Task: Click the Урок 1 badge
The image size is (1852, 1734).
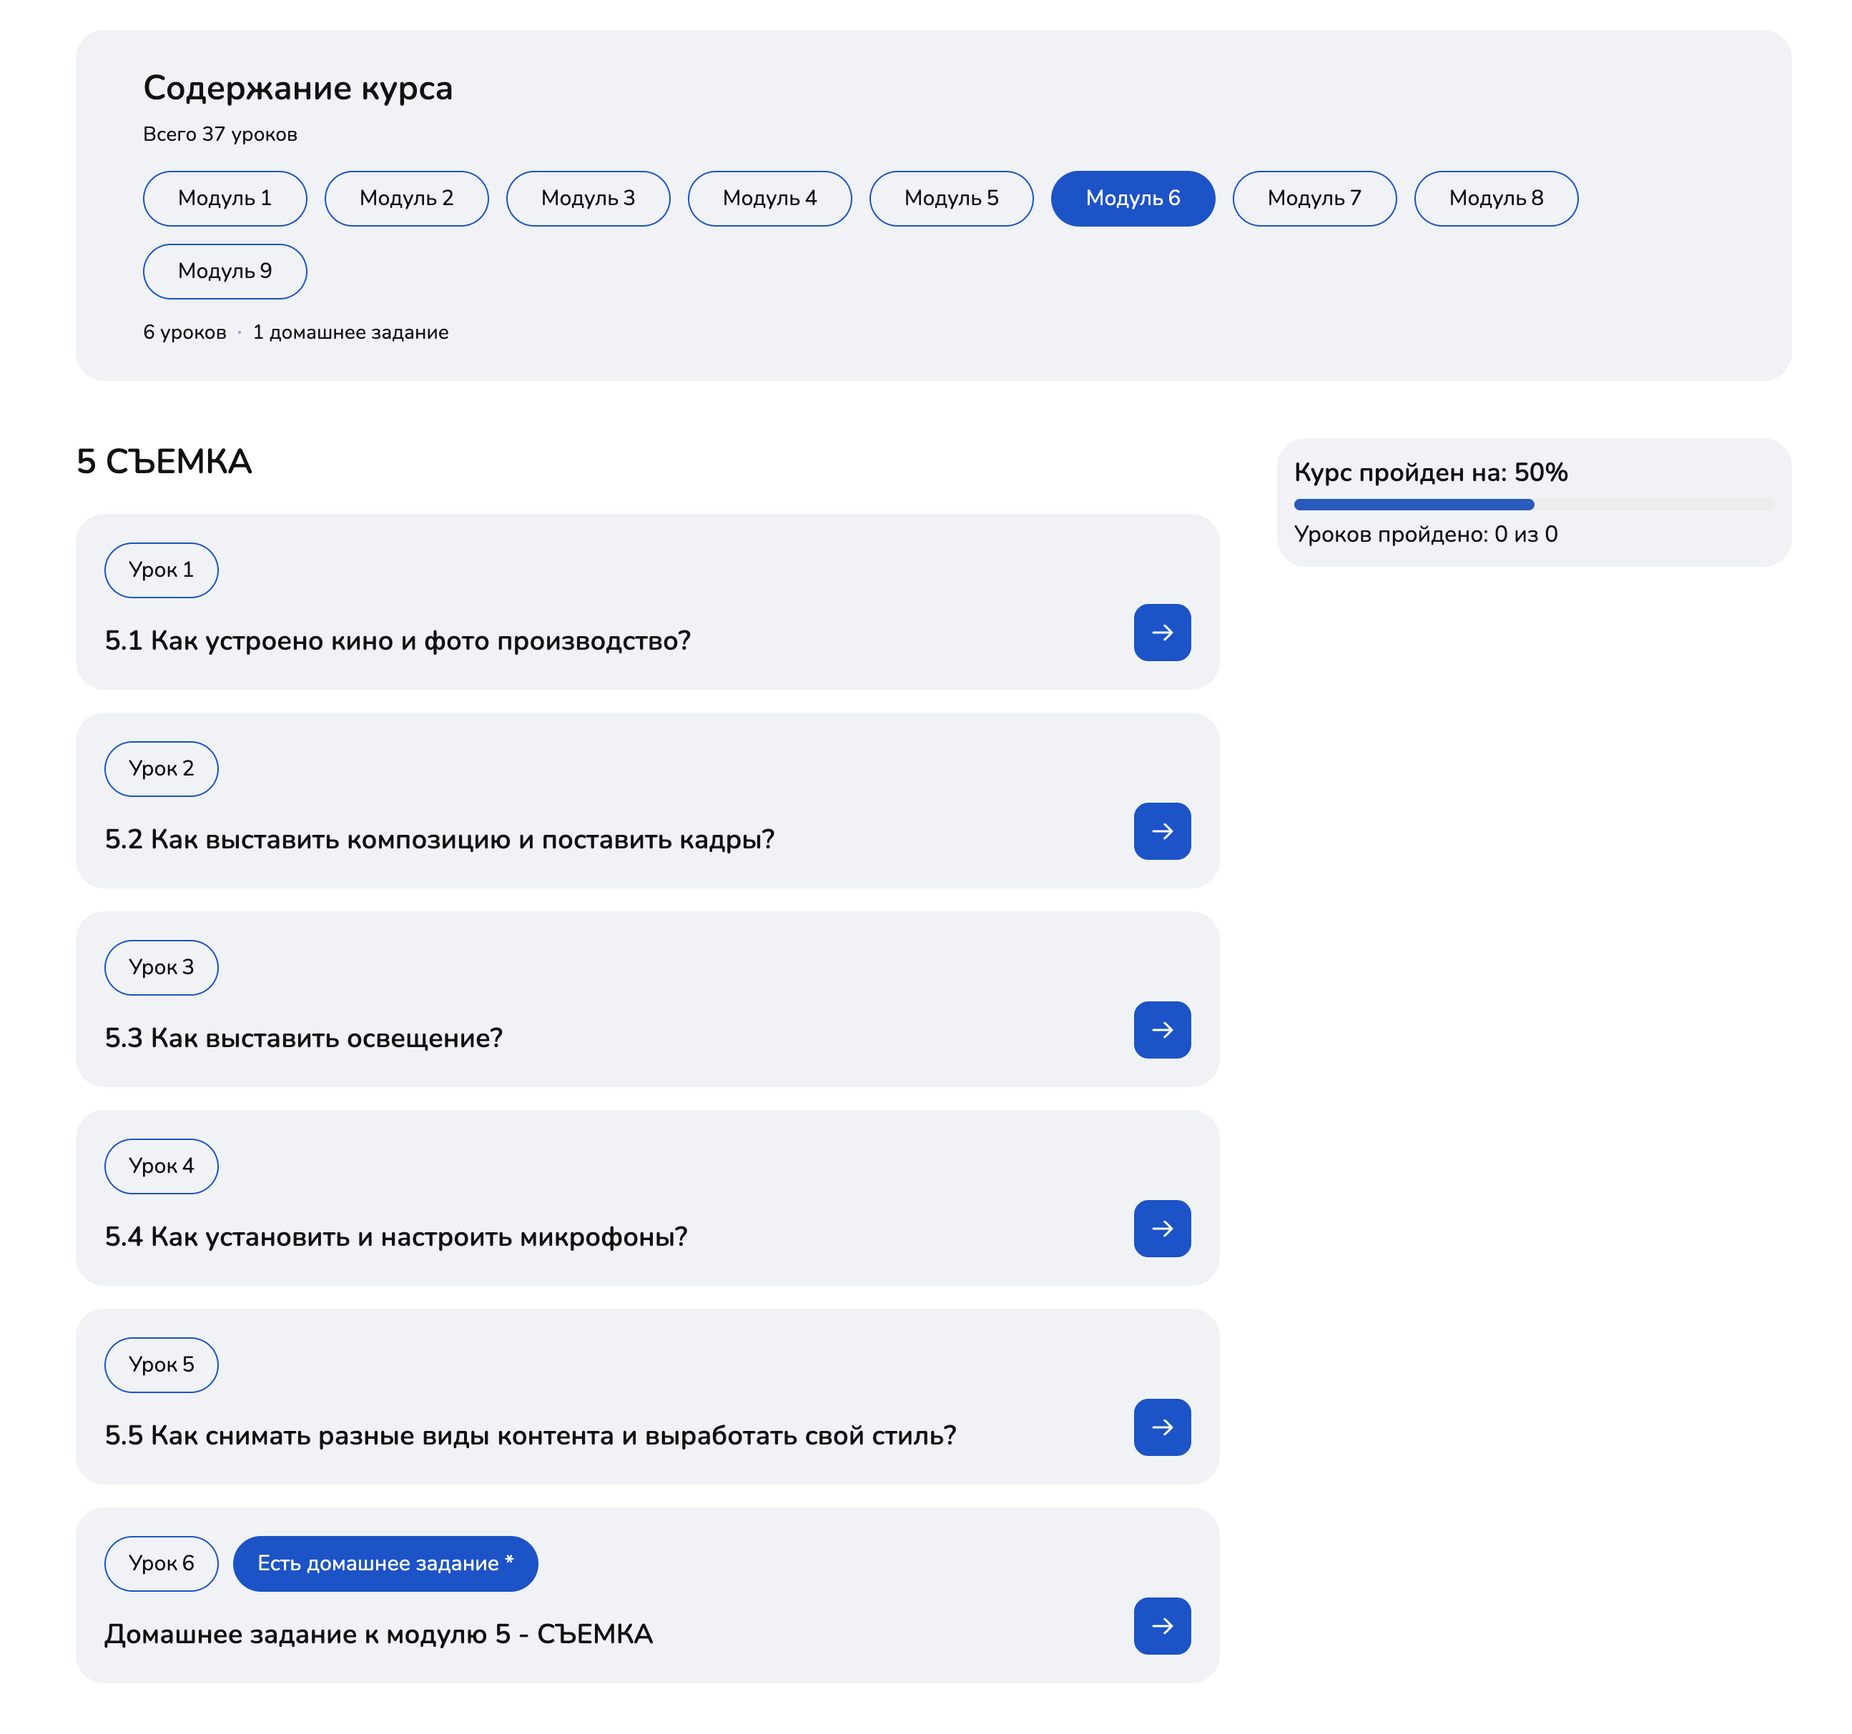Action: [x=161, y=570]
